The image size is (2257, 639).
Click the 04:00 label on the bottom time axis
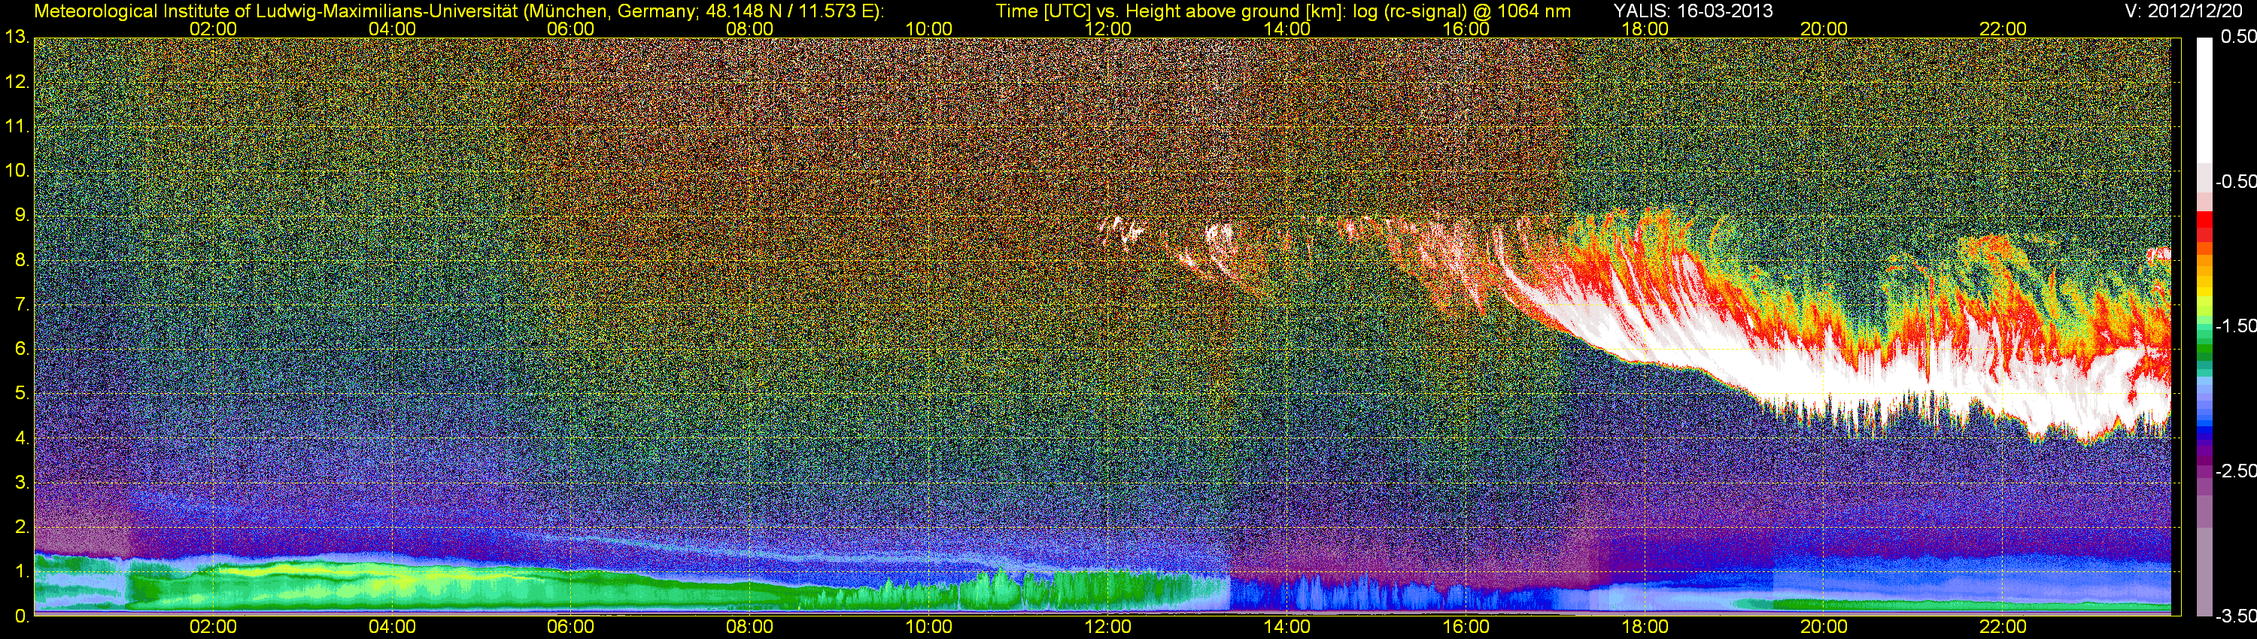tap(392, 628)
